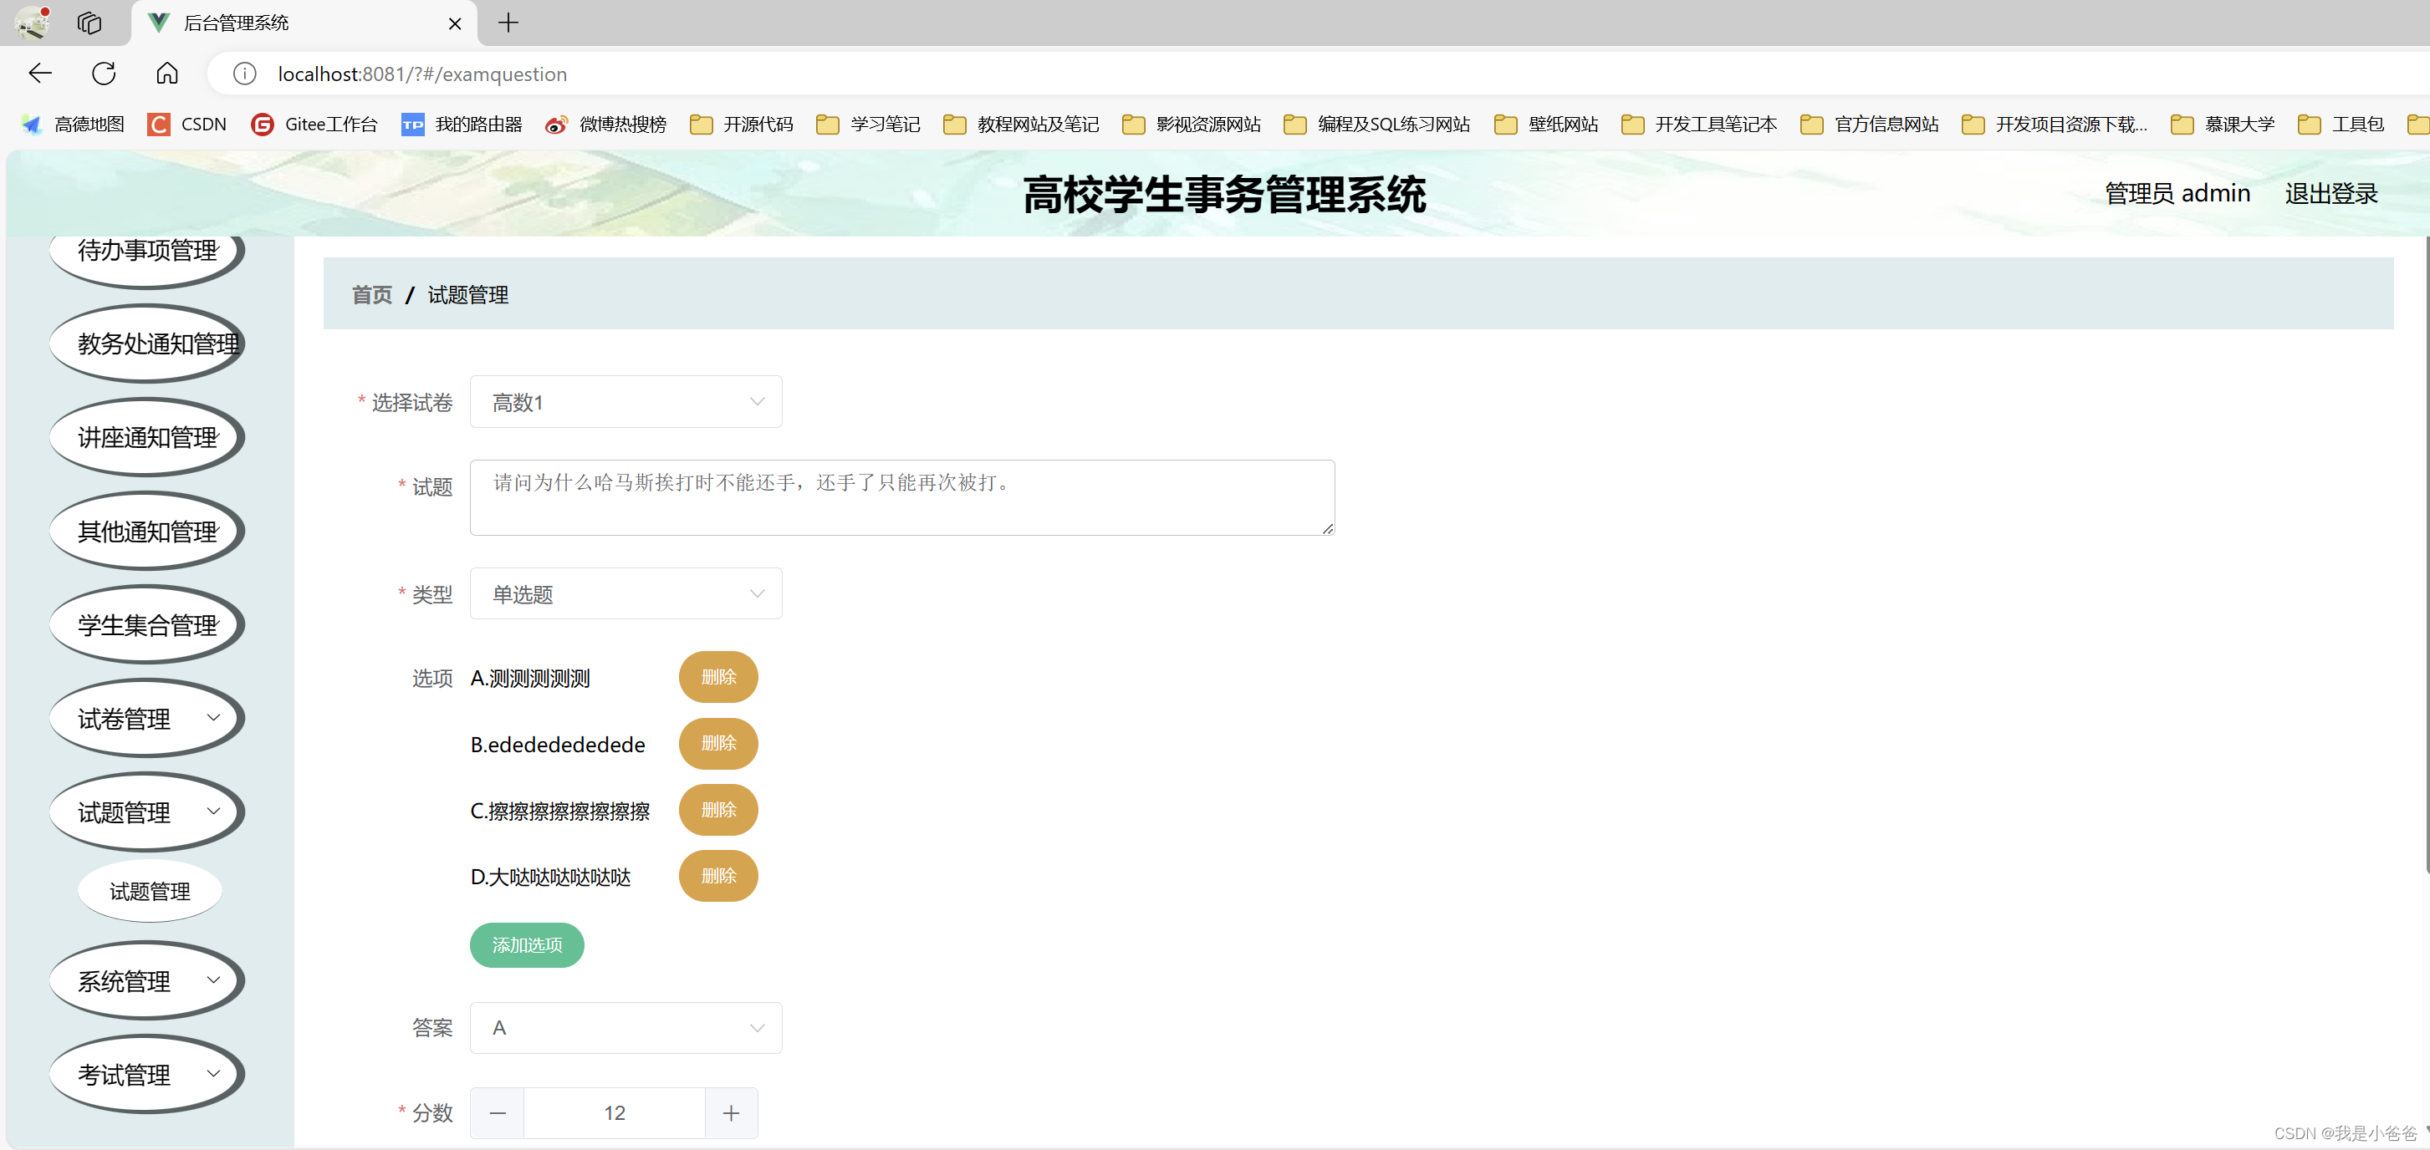Open the 类型 dropdown showing 单选题
Image resolution: width=2430 pixels, height=1150 pixels.
coord(625,594)
